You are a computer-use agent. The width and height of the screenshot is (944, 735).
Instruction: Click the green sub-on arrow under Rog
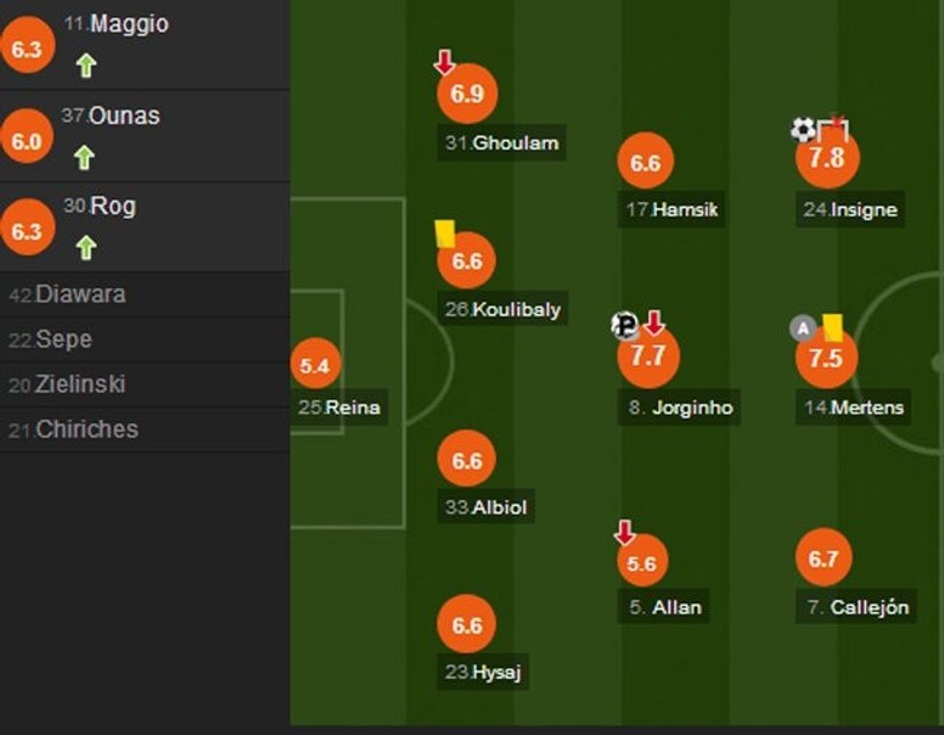tap(86, 248)
